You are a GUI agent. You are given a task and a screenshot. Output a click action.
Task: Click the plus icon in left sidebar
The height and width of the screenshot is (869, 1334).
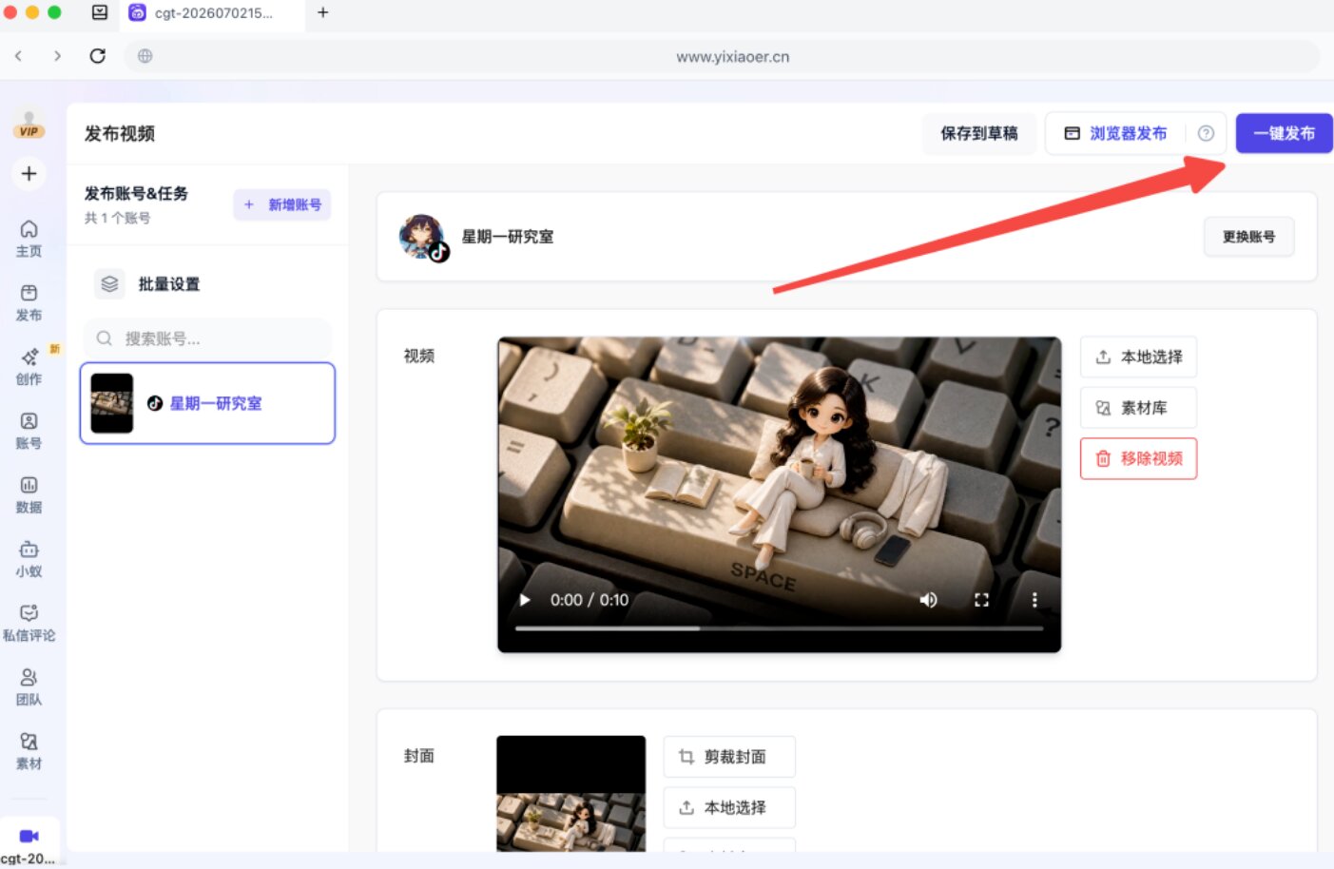click(x=29, y=174)
